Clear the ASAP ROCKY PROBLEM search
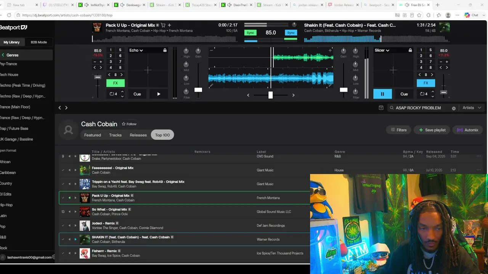Image resolution: width=488 pixels, height=274 pixels. [454, 108]
